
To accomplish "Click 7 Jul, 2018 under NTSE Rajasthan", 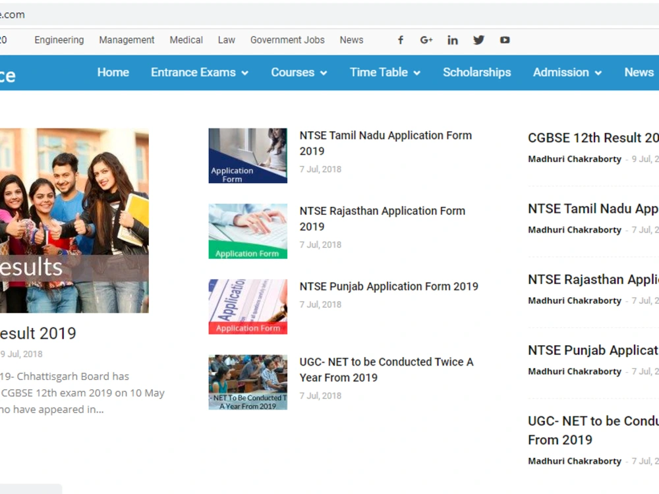I will 320,245.
